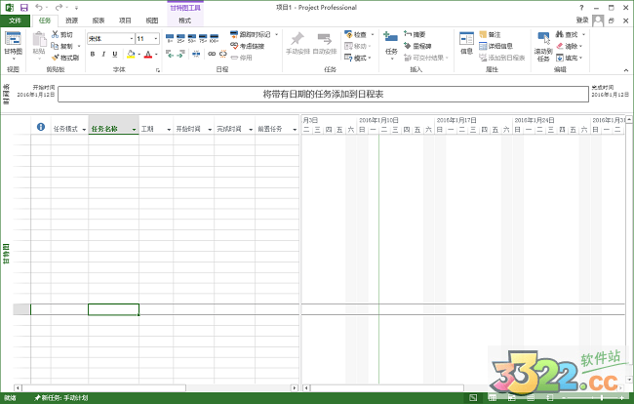Screen dimensions: 634x404
Task: Insert a Summary (摘要) task
Action: coord(415,34)
